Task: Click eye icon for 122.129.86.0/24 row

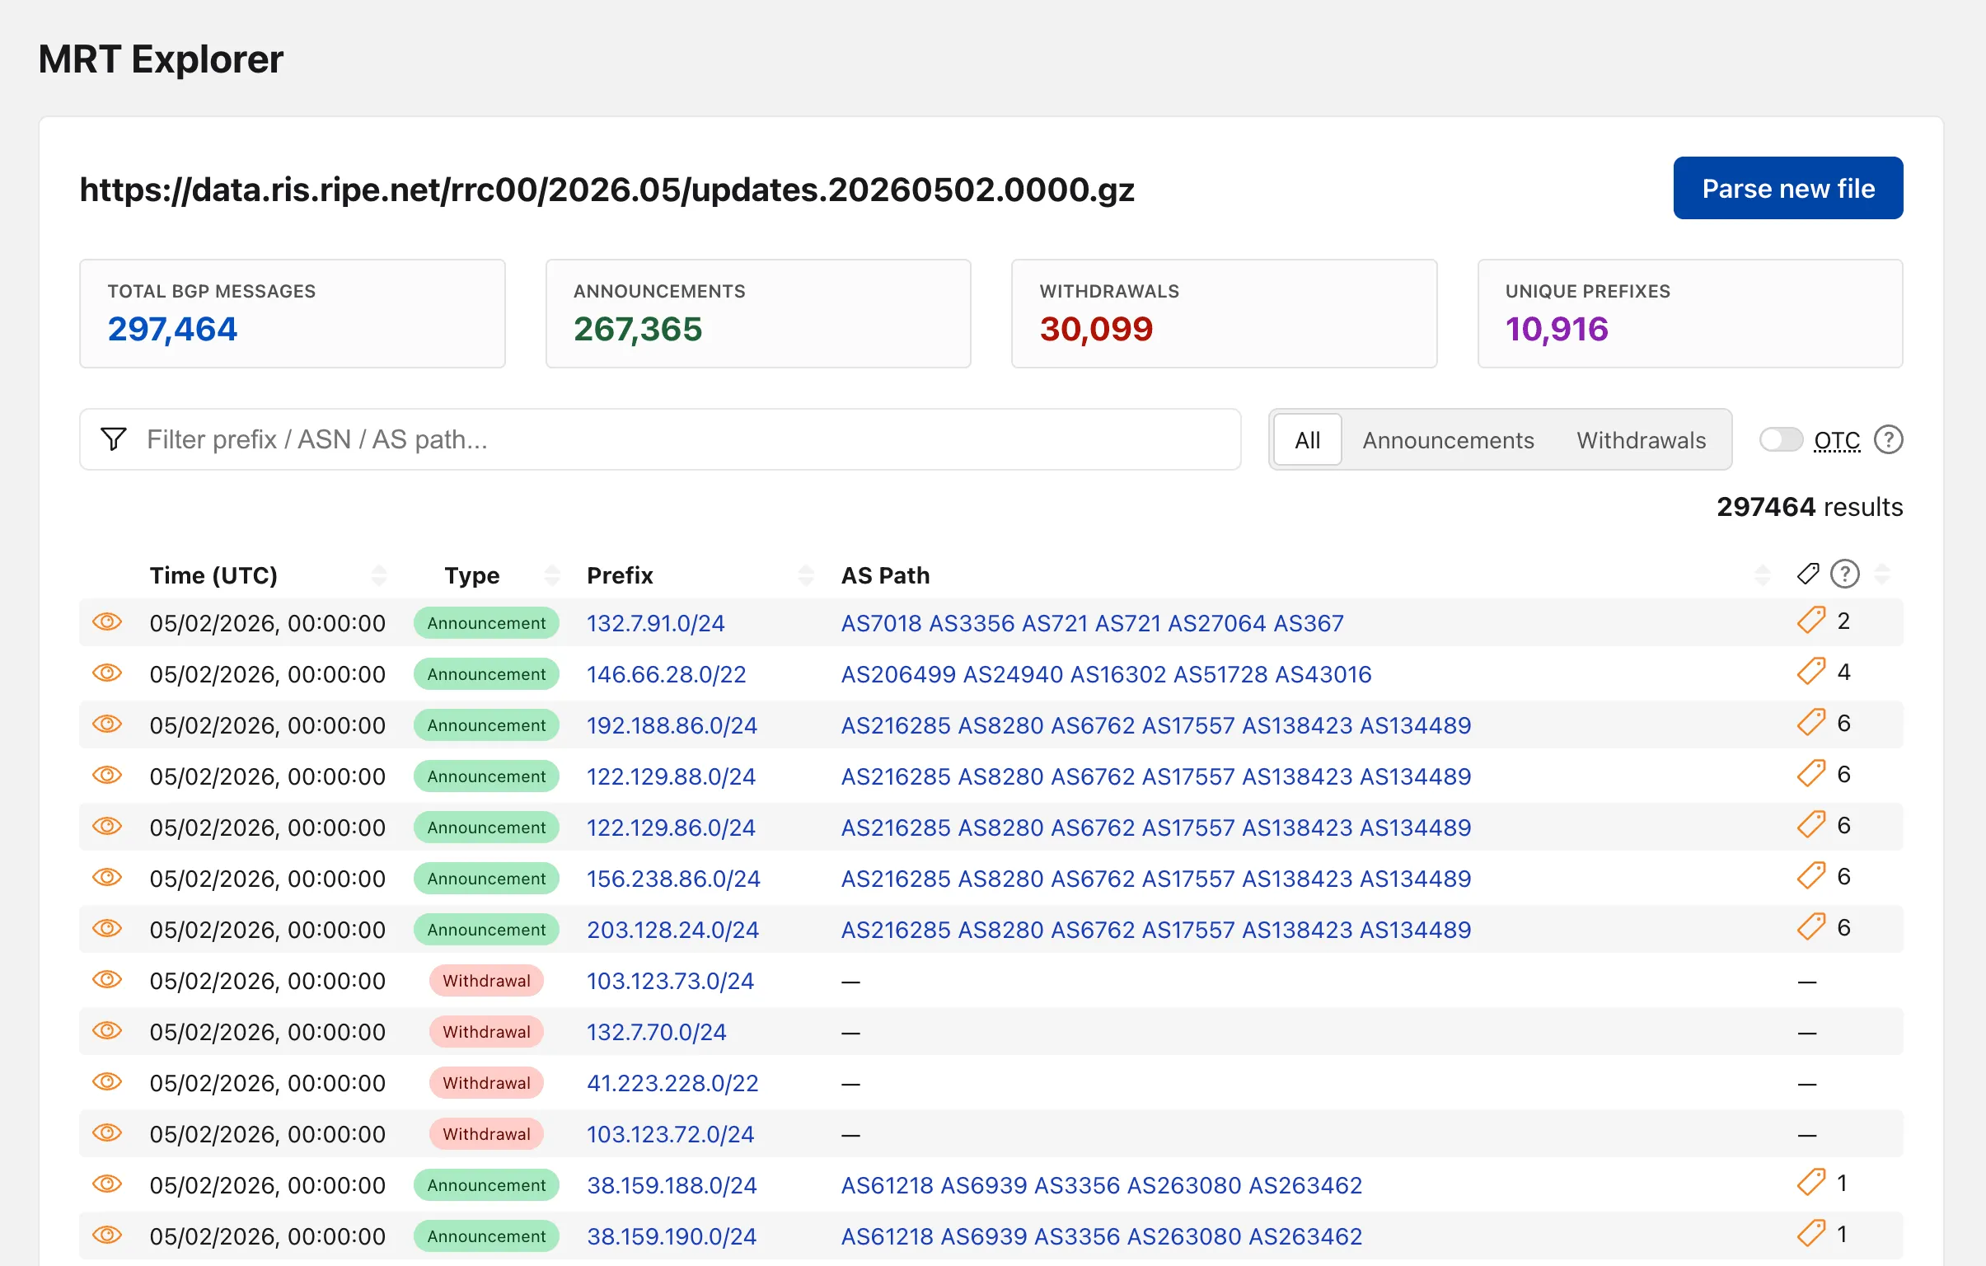Action: [107, 827]
